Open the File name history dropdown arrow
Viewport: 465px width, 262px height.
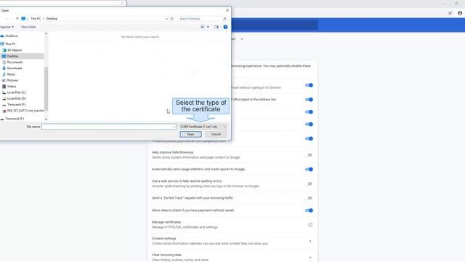(x=174, y=127)
